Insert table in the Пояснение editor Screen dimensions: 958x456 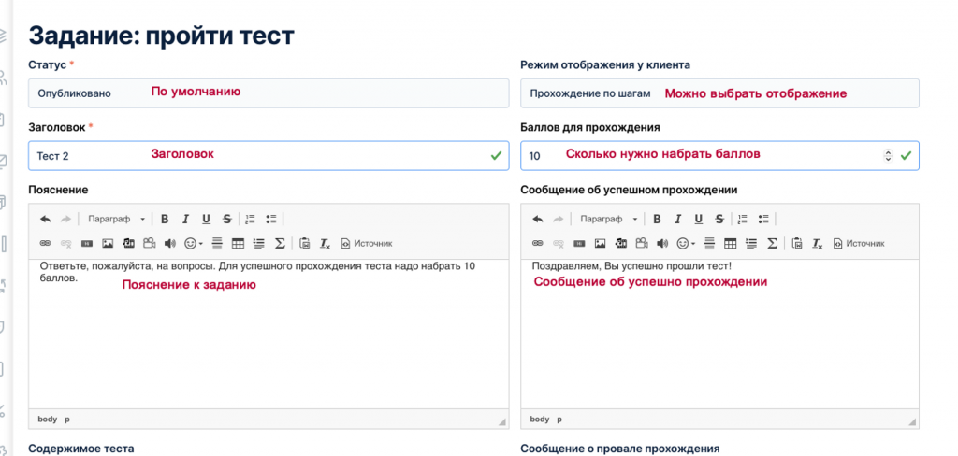[238, 244]
